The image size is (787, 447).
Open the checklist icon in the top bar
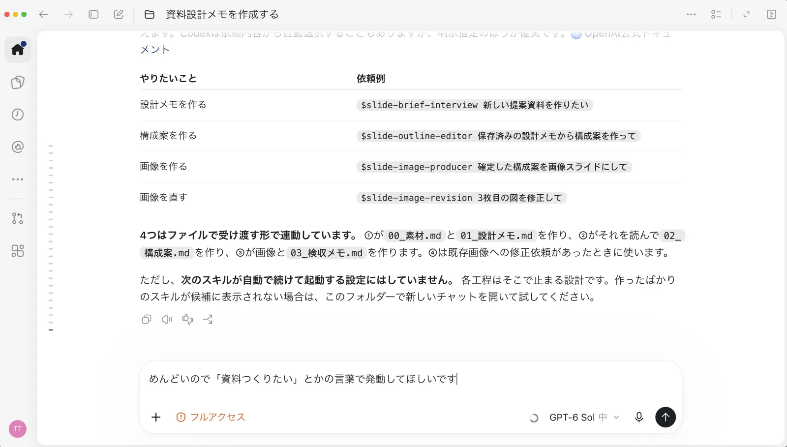click(x=716, y=15)
